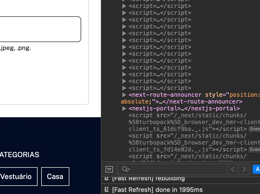Click the empty file upload box
Viewport: 260px width, 194px height.
pos(39,29)
